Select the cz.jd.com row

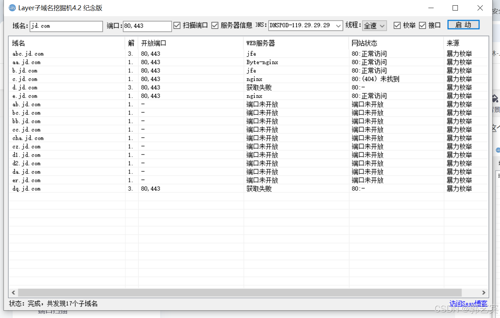coord(249,147)
